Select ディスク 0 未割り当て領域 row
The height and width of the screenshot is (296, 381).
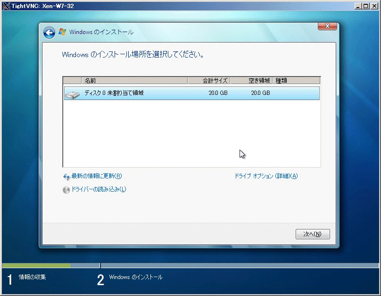click(x=192, y=93)
